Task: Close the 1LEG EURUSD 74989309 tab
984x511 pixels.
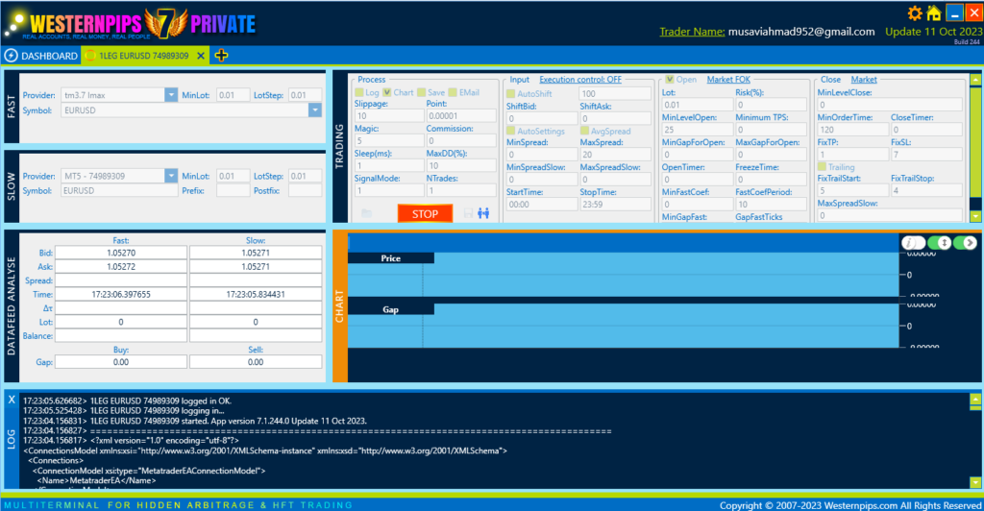Action: click(201, 56)
